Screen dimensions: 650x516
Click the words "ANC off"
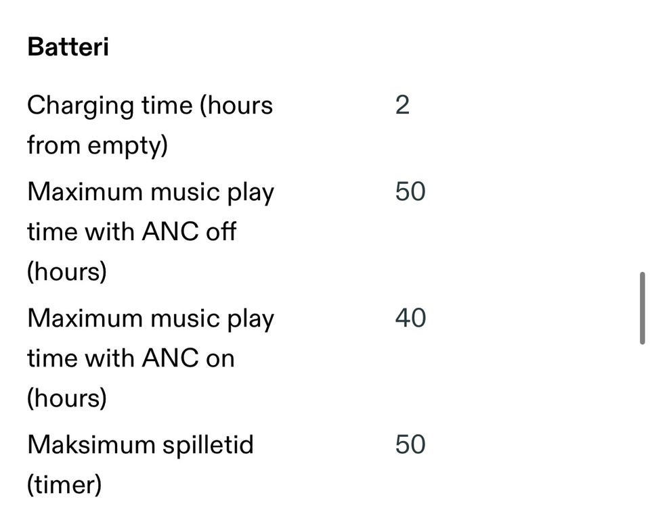click(189, 232)
